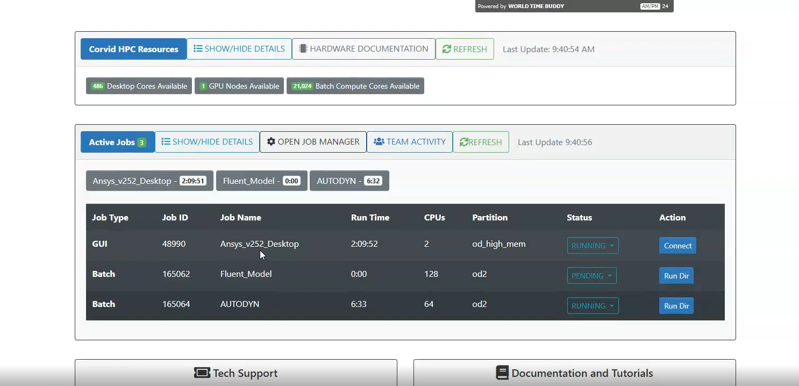
Task: Toggle Active Jobs Show/Hide Details
Action: tap(207, 142)
